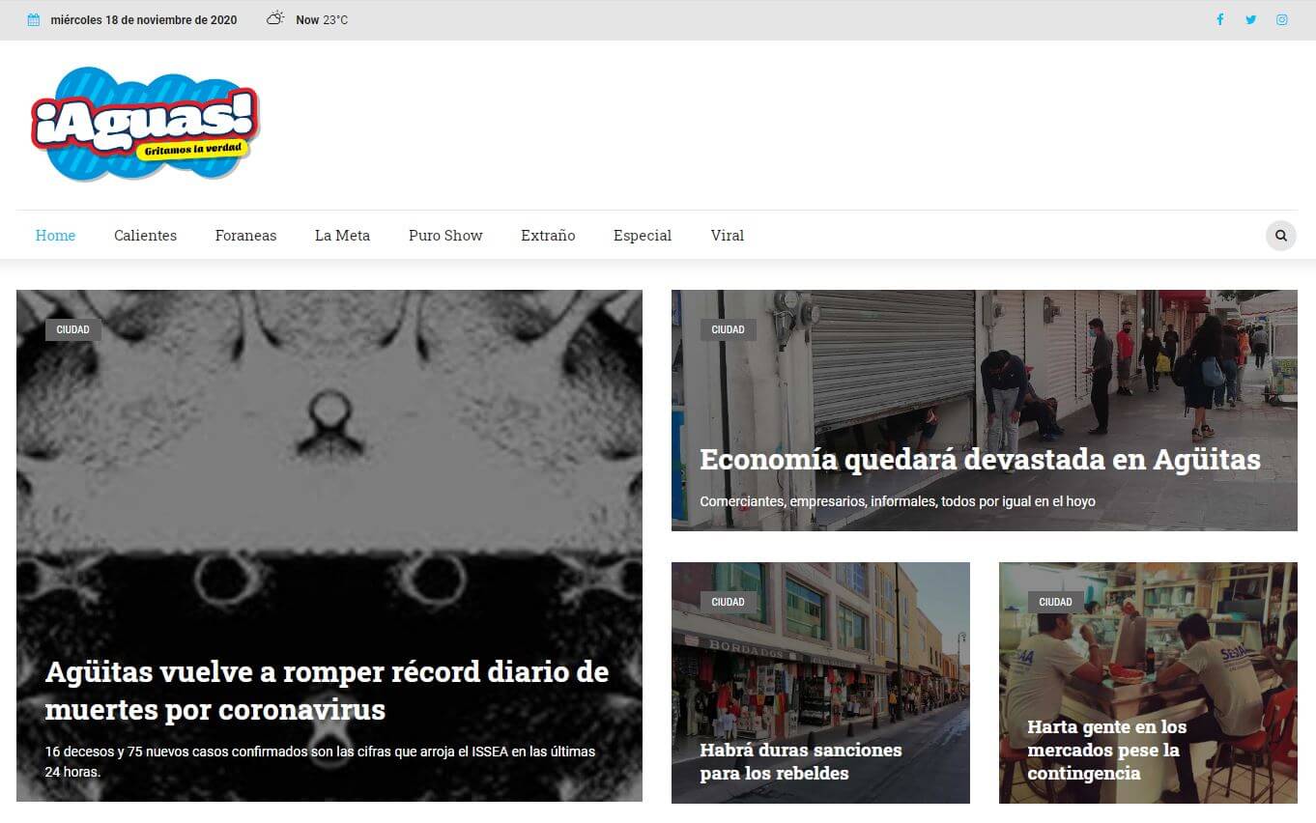This screenshot has width=1316, height=823.
Task: Click the 'Now 23°C' temperature text
Action: tap(322, 19)
